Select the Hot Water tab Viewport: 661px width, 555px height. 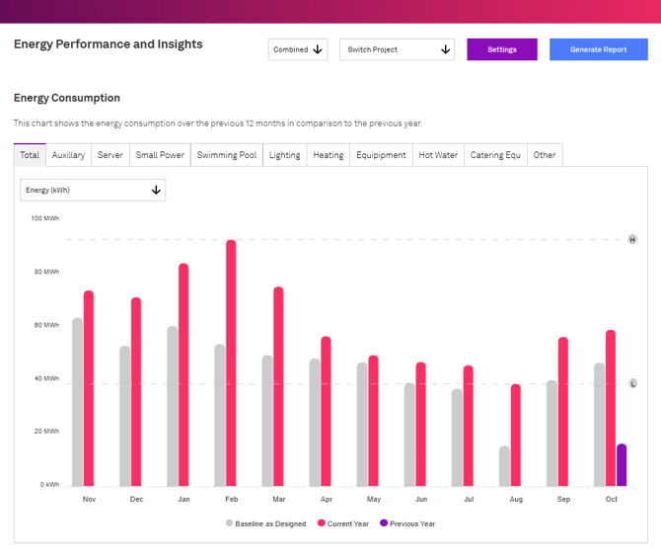pos(438,155)
